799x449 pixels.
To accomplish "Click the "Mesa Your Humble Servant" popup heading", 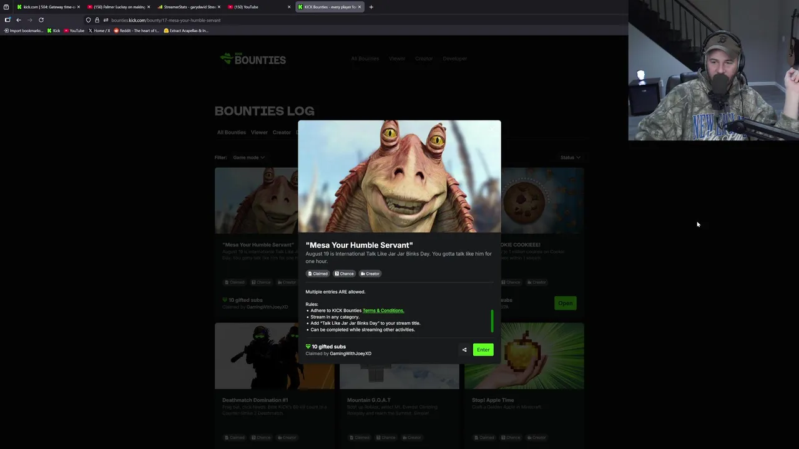I will tap(359, 245).
